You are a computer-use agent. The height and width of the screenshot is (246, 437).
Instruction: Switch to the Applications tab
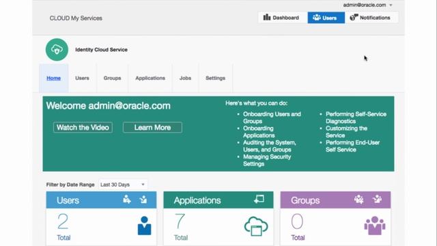(x=150, y=78)
